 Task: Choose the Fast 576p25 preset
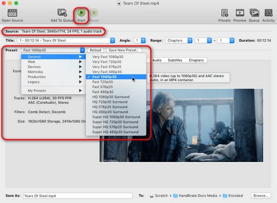click(x=116, y=87)
